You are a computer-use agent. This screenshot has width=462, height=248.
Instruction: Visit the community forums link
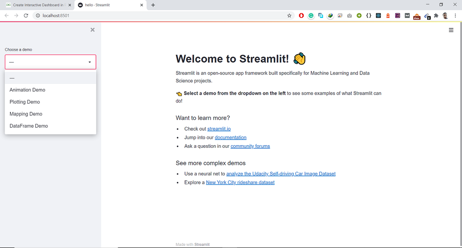(x=250, y=146)
